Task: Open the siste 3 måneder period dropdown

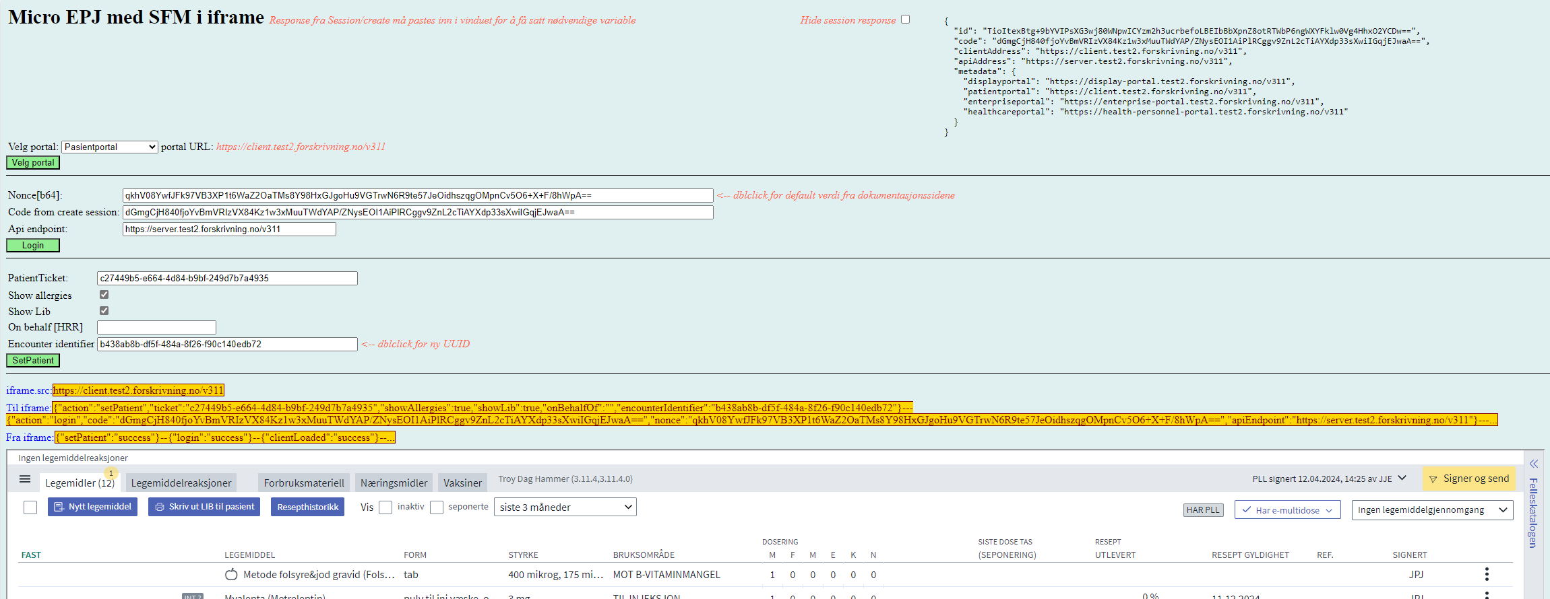Action: (x=565, y=507)
